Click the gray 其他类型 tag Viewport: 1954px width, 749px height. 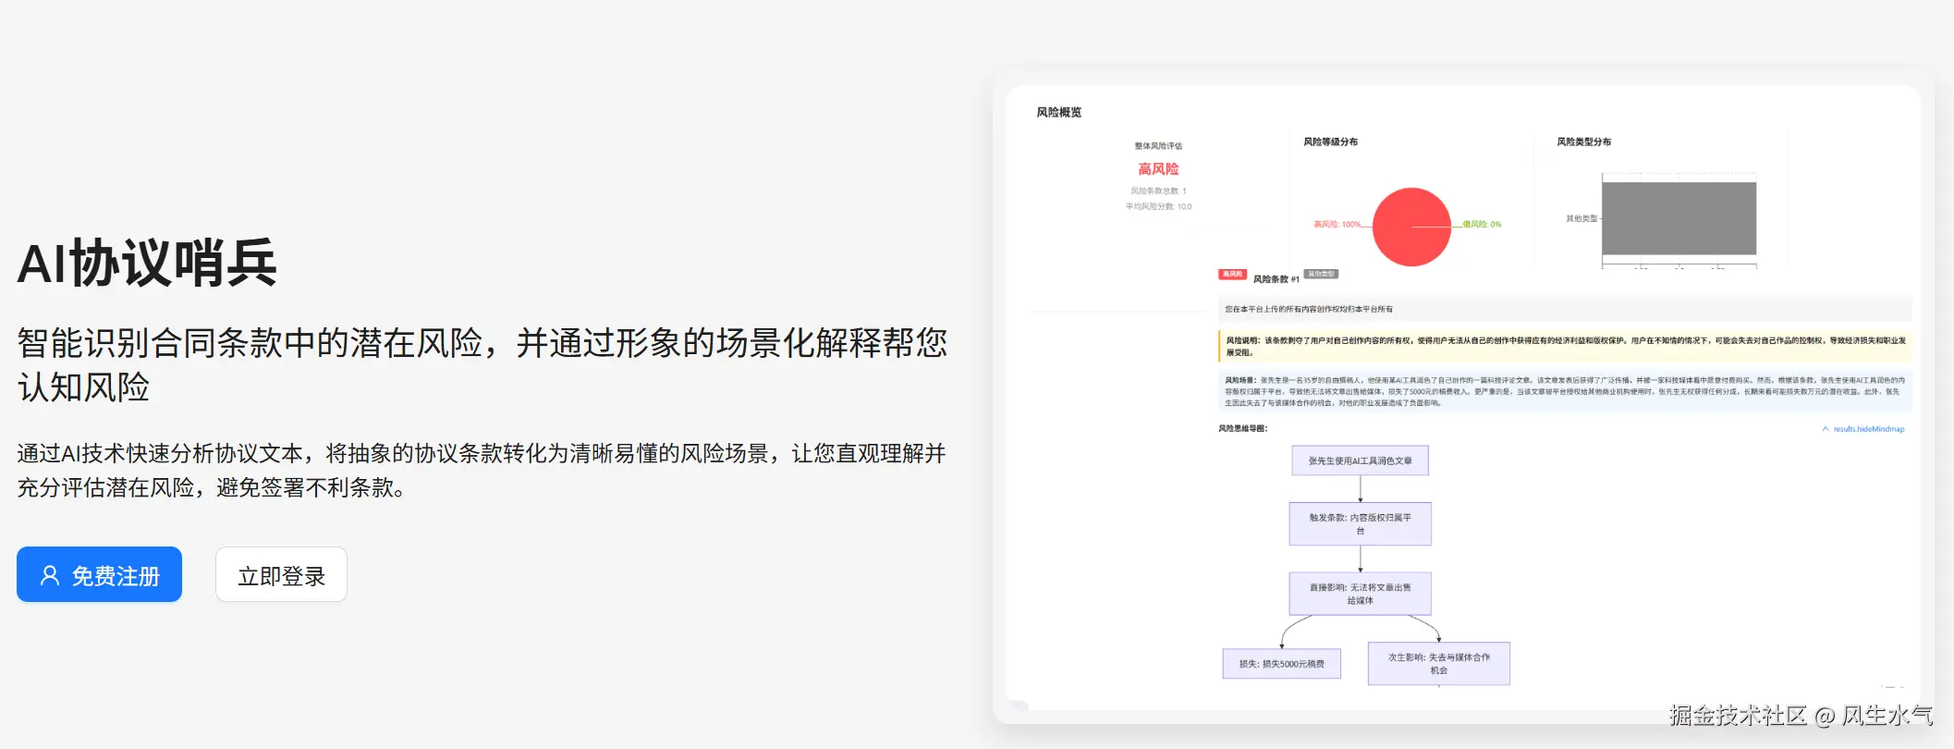coord(1321,275)
